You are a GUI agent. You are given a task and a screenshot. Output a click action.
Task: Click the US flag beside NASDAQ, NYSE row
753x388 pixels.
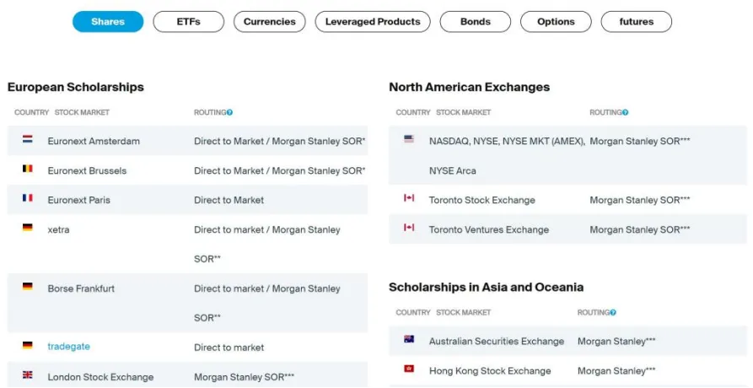point(409,139)
